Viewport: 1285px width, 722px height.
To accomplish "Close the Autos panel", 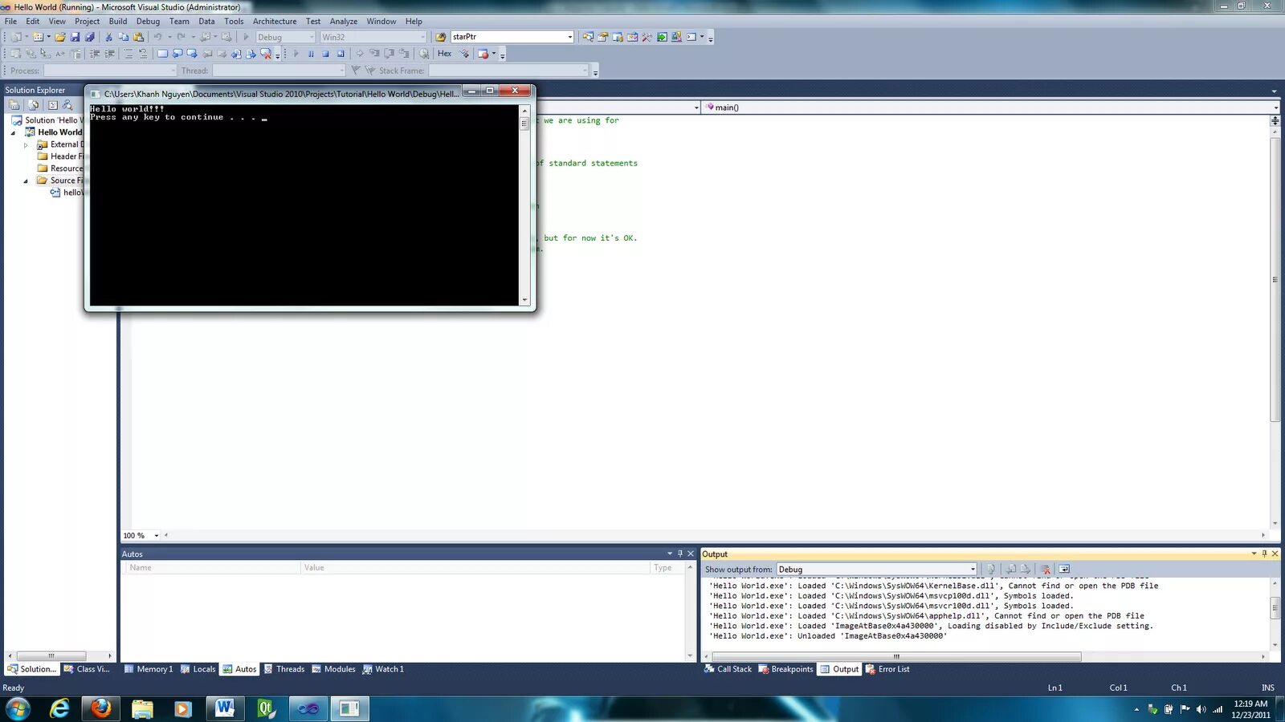I will [691, 554].
